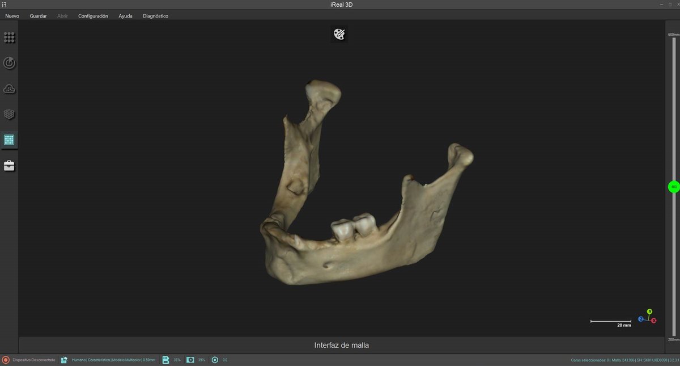Select the circular scan sidebar icon

(x=9, y=63)
